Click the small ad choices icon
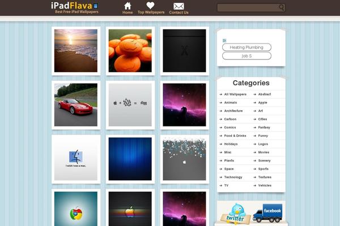Image resolution: width=340 pixels, height=226 pixels. tap(224, 40)
